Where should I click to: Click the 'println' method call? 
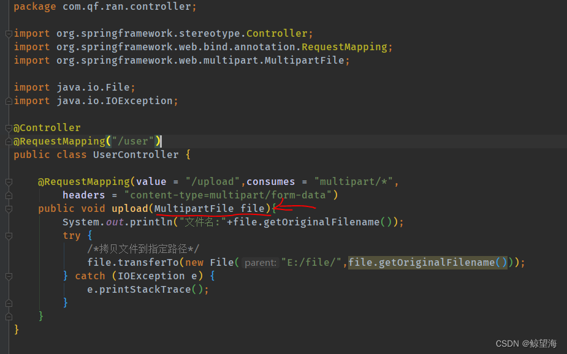click(151, 222)
